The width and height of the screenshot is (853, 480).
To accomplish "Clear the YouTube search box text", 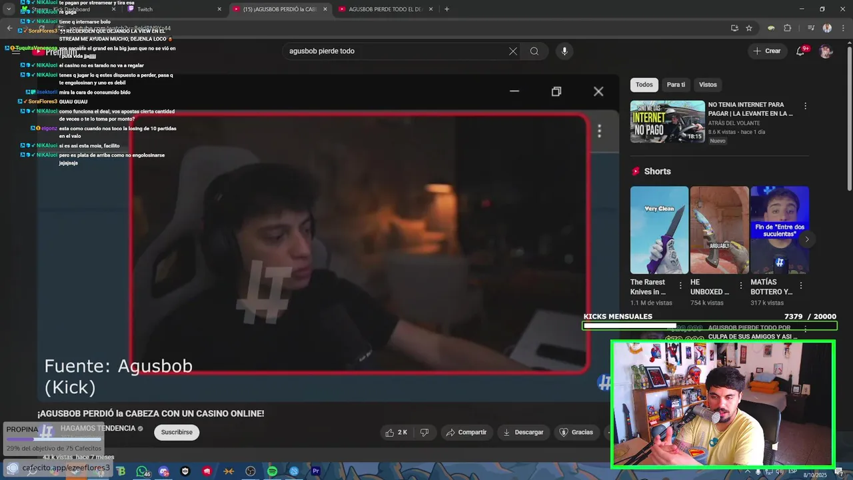I will pos(513,51).
